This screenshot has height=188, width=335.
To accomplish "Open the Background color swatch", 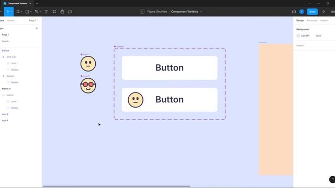I will pos(298,36).
